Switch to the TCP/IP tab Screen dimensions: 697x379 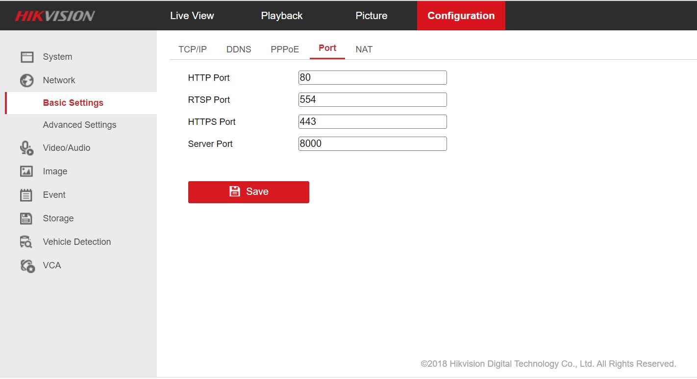tap(193, 49)
